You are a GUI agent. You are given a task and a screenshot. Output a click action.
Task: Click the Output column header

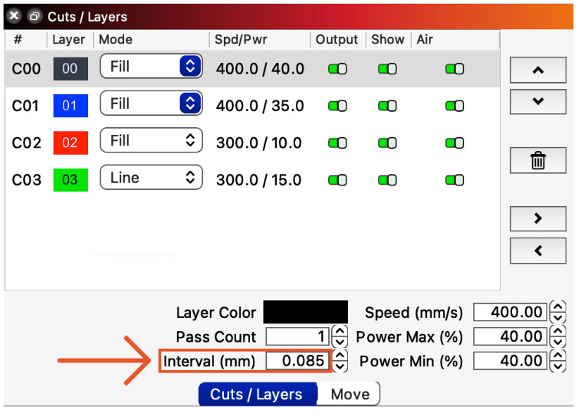coord(337,39)
